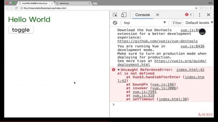The height and width of the screenshot is (122, 218).
Task: Focus the console Filter field
Action: click(177, 23)
